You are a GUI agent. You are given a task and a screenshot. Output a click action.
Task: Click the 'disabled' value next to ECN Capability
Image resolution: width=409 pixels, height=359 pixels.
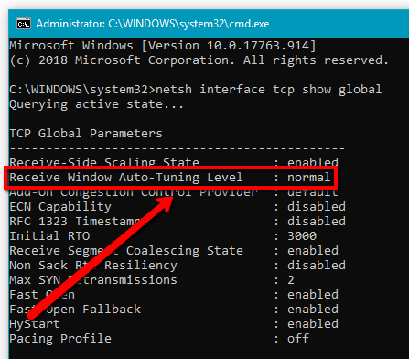tap(317, 207)
